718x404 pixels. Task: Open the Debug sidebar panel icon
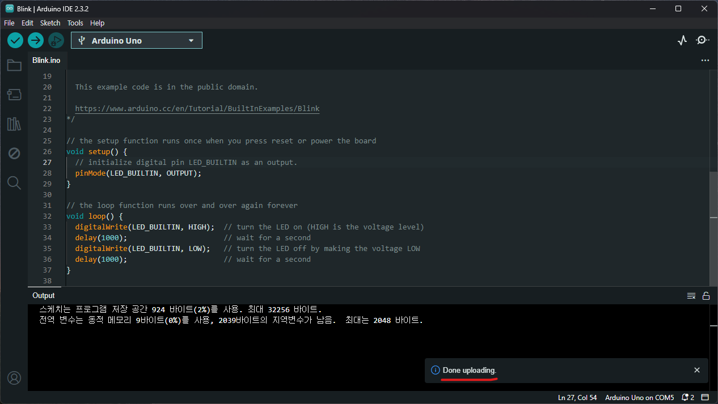[x=14, y=154]
